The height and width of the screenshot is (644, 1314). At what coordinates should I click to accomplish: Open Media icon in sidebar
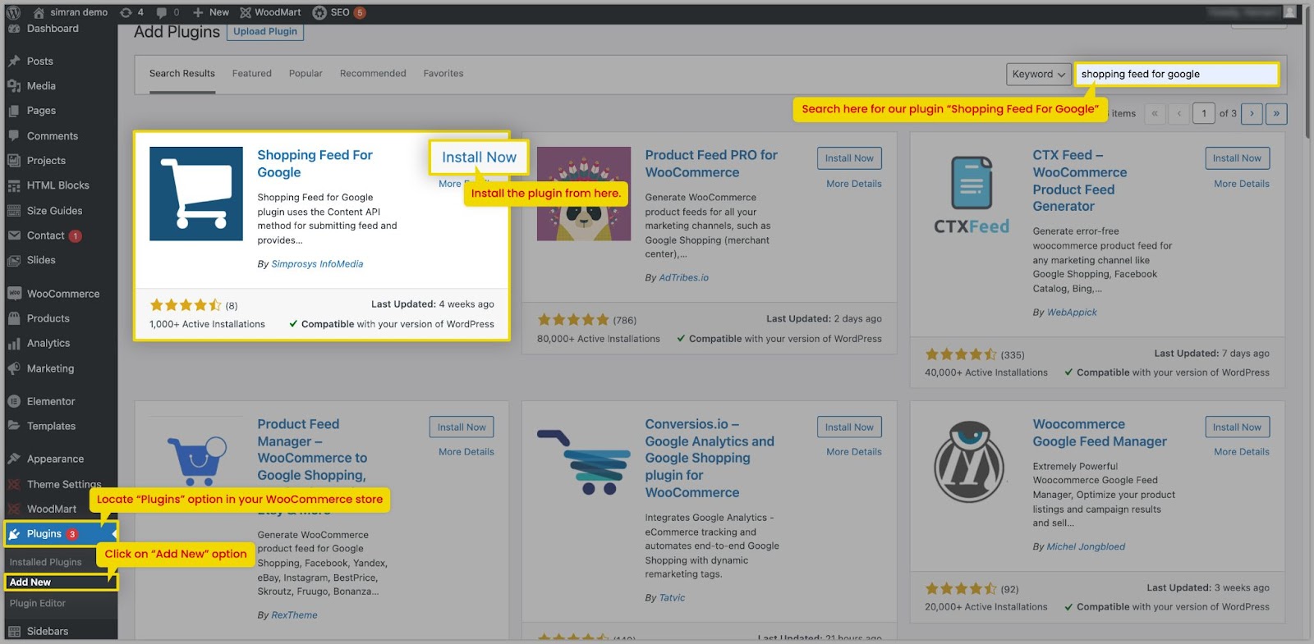tap(14, 85)
